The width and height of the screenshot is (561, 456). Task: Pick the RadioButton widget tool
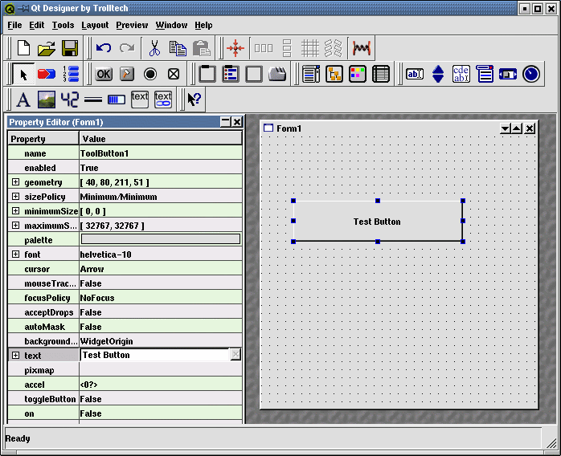[150, 75]
